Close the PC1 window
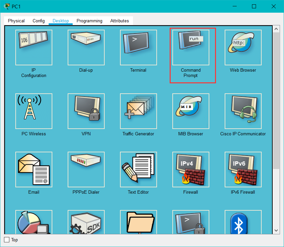Image resolution: width=284 pixels, height=247 pixels. [274, 6]
